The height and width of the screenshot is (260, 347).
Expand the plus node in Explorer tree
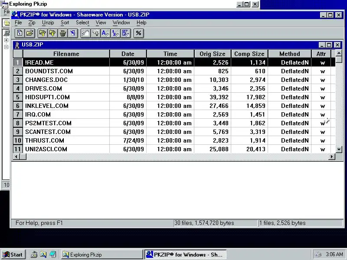tap(6, 40)
